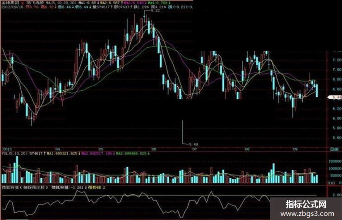Click the 7.00 price axis label
Viewport: 342px width, 220px height.
click(337, 69)
